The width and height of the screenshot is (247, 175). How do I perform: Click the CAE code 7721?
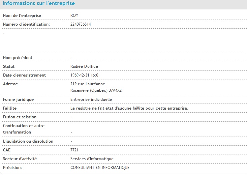click(74, 150)
